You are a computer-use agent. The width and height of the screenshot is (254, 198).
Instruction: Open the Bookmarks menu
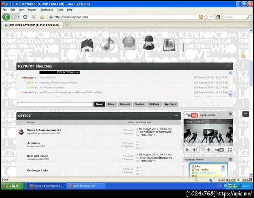pos(47,10)
